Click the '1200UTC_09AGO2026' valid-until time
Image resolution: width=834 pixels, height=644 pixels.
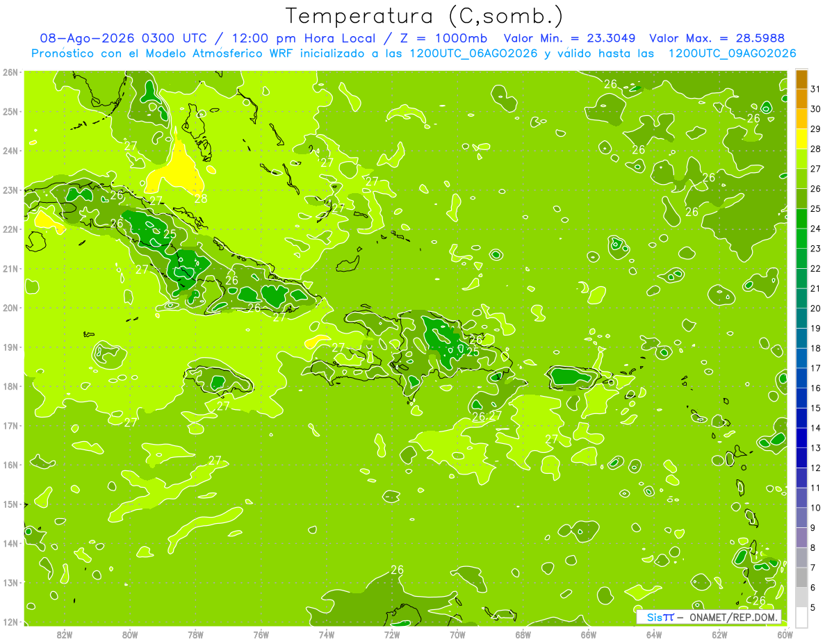coord(732,53)
